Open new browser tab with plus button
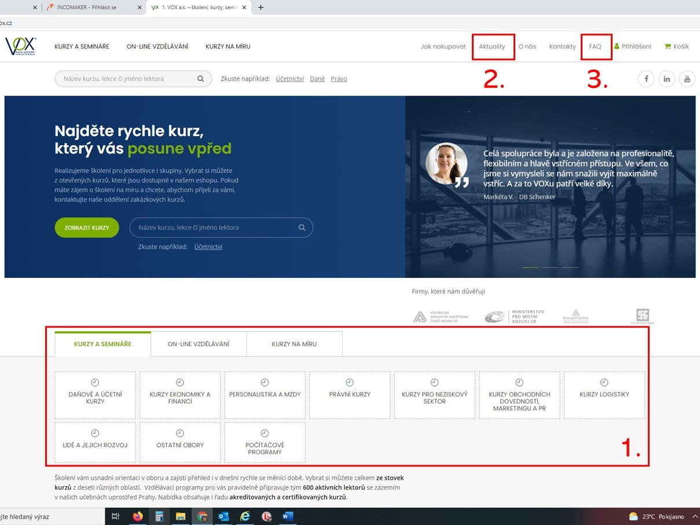Viewport: 700px width, 525px height. (261, 8)
